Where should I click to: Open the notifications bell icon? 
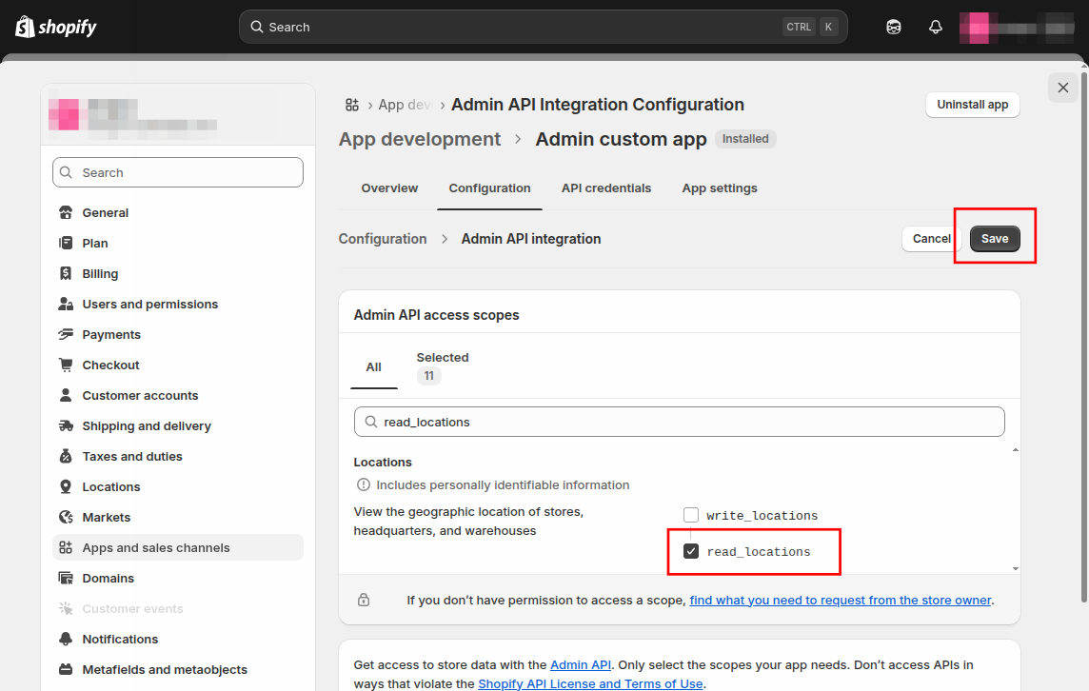point(935,27)
